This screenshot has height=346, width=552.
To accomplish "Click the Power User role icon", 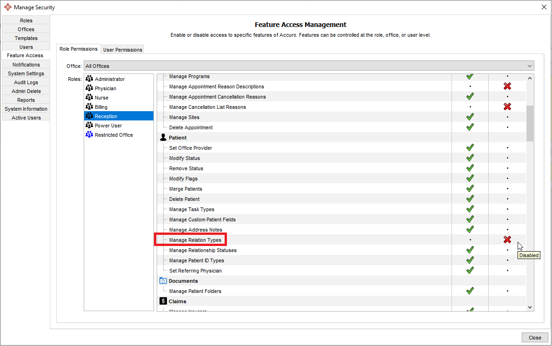I will point(89,126).
